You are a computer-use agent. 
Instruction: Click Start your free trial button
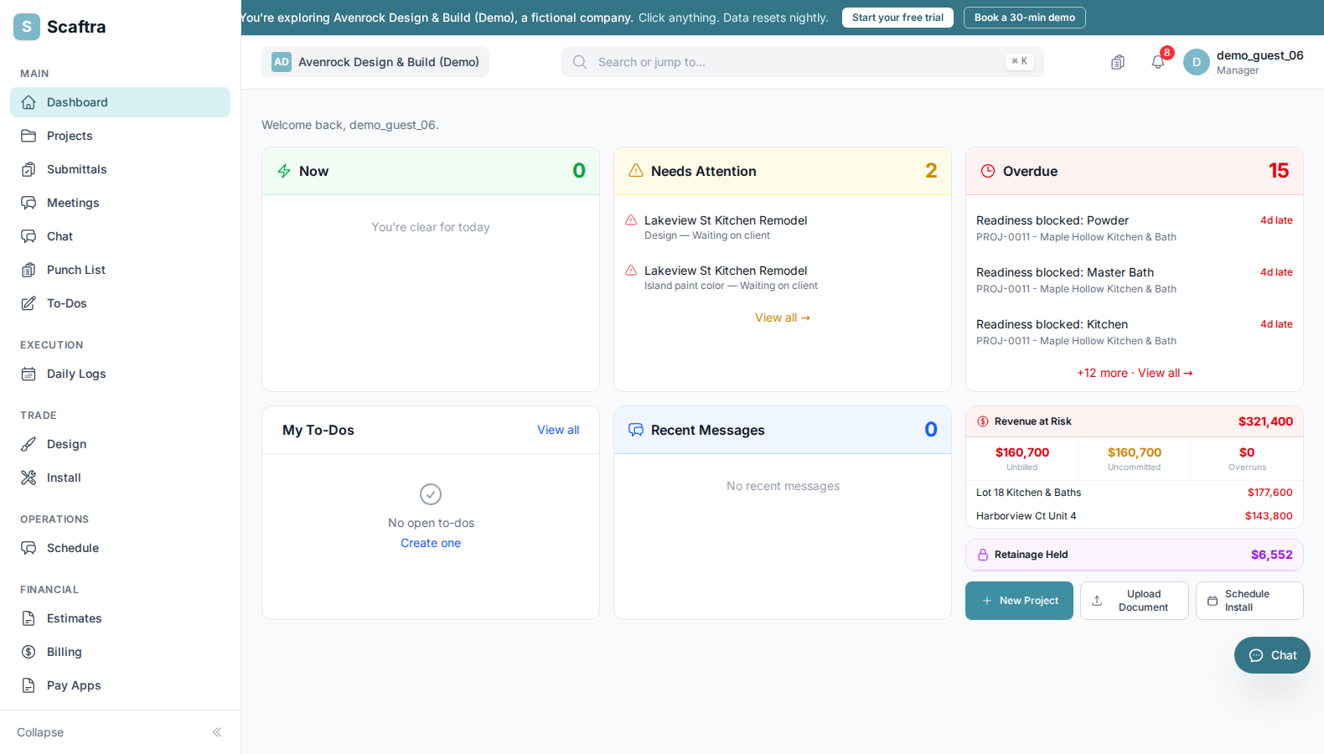coord(897,18)
